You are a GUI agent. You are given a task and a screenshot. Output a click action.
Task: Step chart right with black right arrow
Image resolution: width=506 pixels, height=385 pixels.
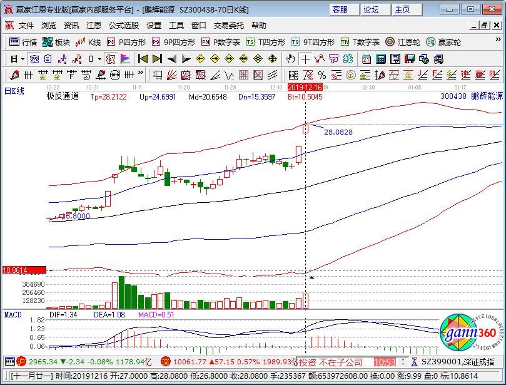[186, 59]
